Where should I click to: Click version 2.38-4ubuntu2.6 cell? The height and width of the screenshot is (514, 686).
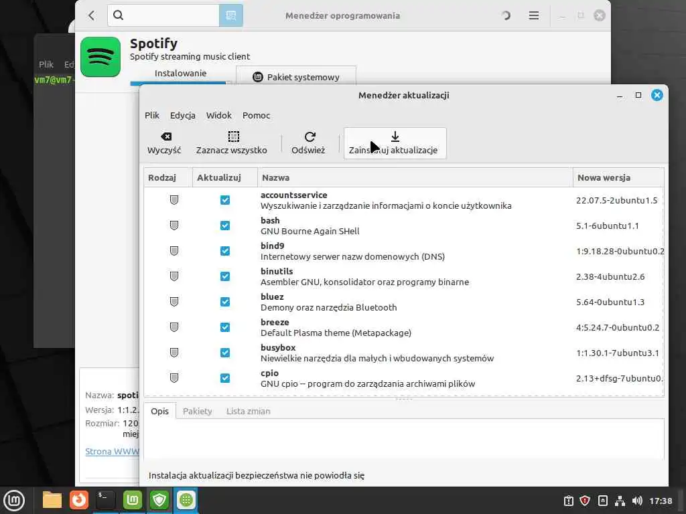(610, 276)
